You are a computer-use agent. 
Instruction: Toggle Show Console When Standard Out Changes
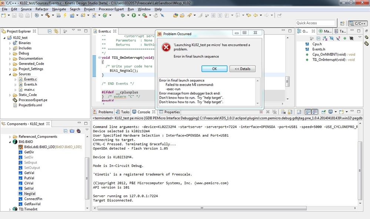(x=308, y=112)
